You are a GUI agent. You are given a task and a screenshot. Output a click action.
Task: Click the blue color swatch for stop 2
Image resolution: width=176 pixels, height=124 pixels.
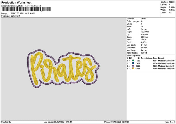tap(133, 63)
